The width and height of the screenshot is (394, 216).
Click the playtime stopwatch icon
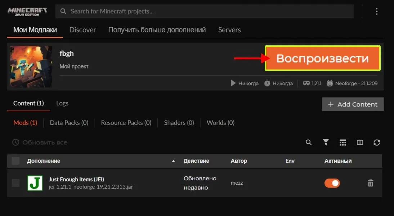tap(267, 83)
